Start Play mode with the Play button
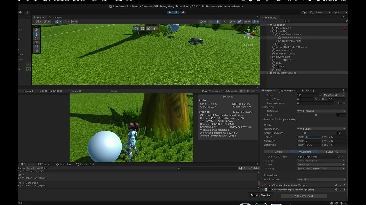 tap(170, 12)
